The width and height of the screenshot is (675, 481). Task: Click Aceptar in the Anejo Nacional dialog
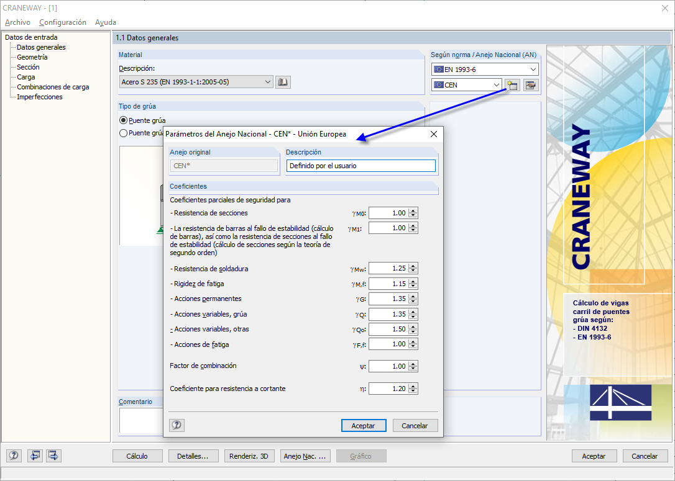tap(364, 426)
